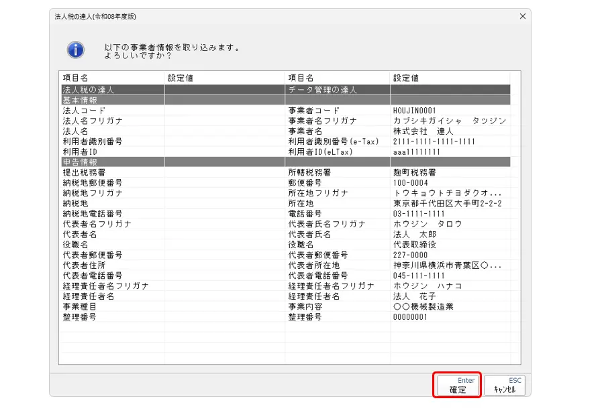Select the 提出税務署 row label
Screen dimensions: 602x419
pyautogui.click(x=84, y=172)
